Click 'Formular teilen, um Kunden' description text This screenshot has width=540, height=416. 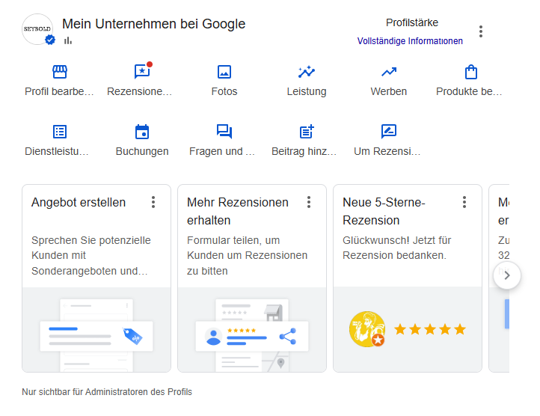point(248,256)
